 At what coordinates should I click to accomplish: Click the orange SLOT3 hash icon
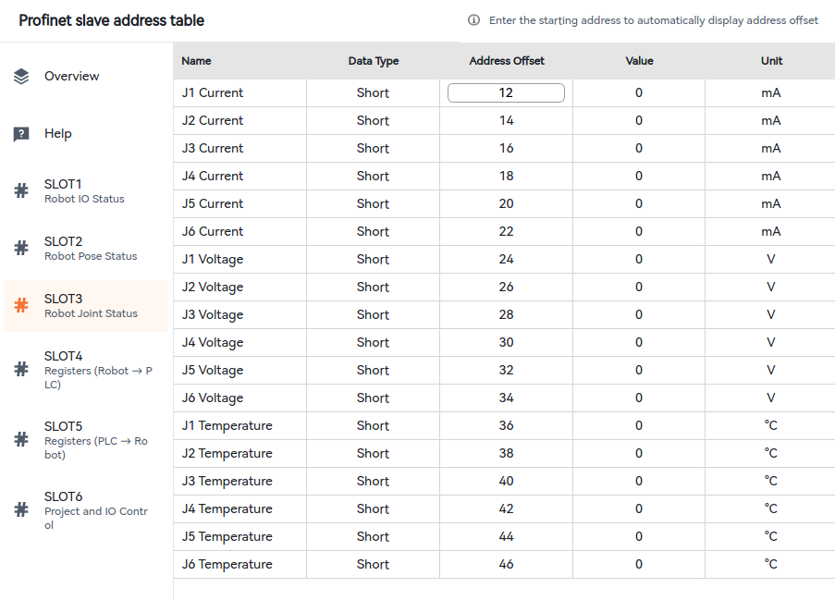coord(21,305)
